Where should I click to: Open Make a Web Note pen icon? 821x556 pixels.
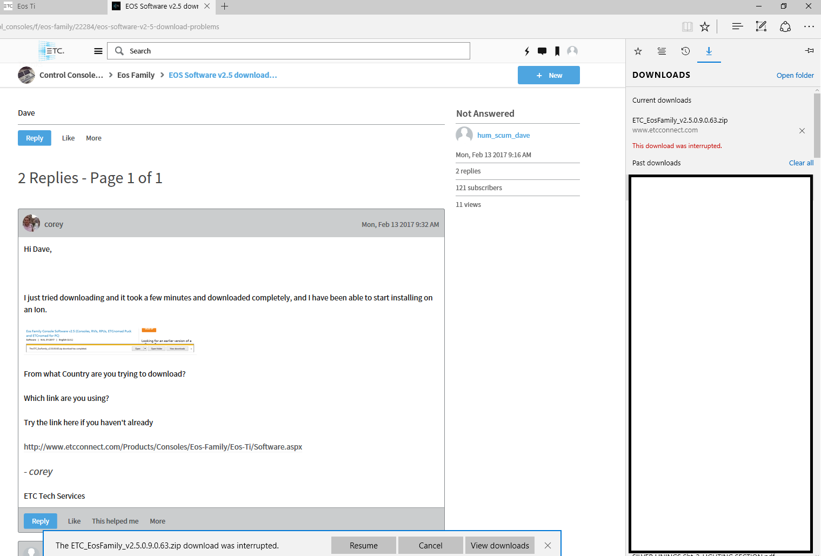tap(761, 26)
